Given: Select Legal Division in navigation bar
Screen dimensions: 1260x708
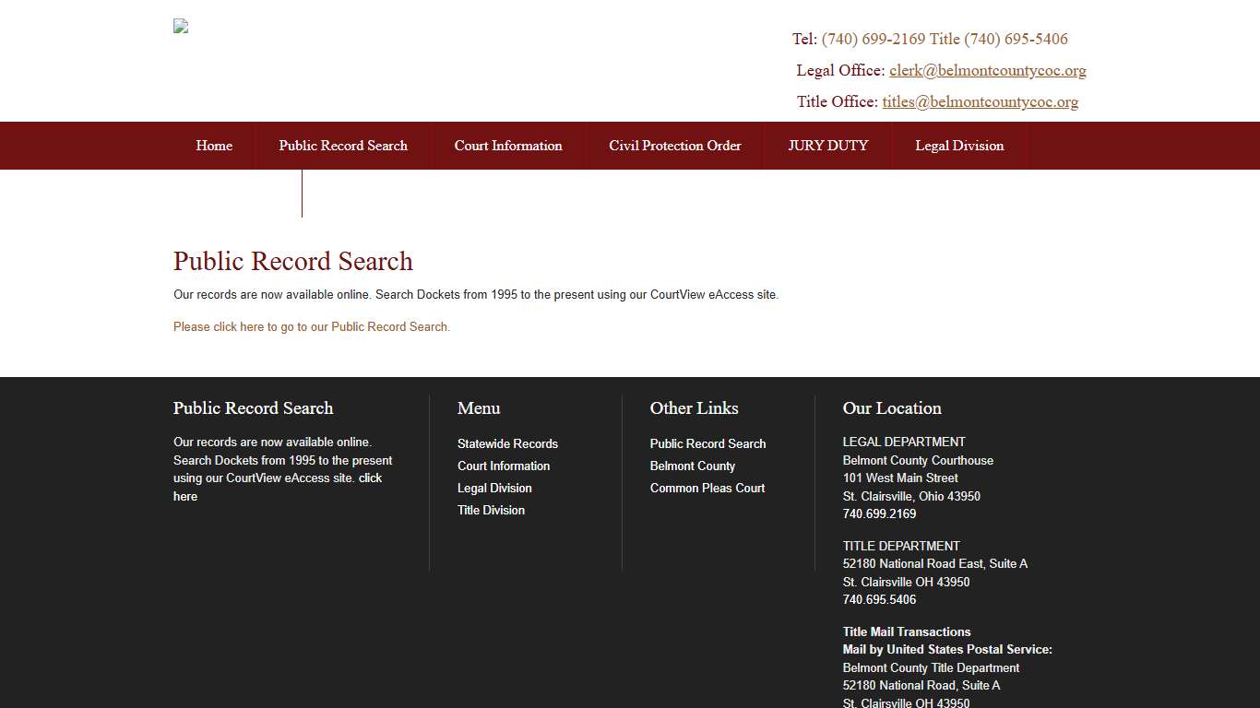Looking at the screenshot, I should click(959, 145).
